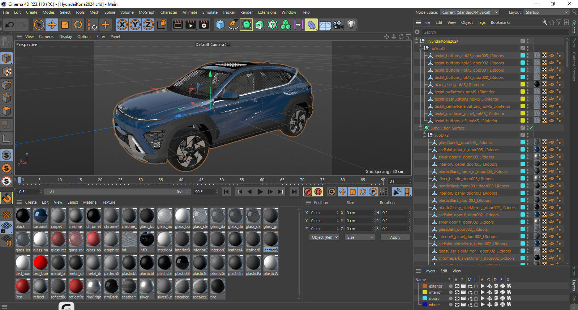Open the Size mode dropdown

(360, 237)
